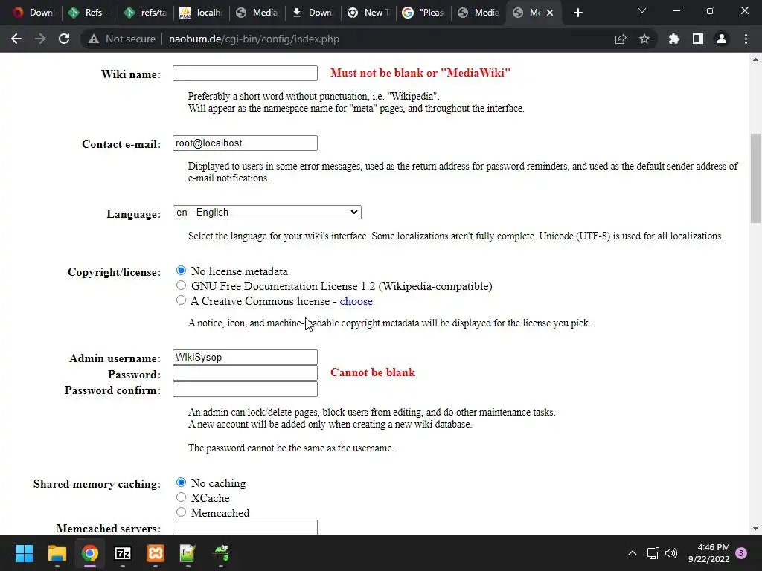Switch to the Media tab beside the active tab
Screen dimensions: 762x571
coord(479,13)
